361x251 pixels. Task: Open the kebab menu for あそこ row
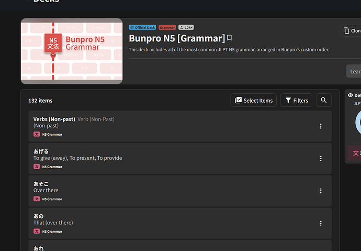(x=321, y=191)
